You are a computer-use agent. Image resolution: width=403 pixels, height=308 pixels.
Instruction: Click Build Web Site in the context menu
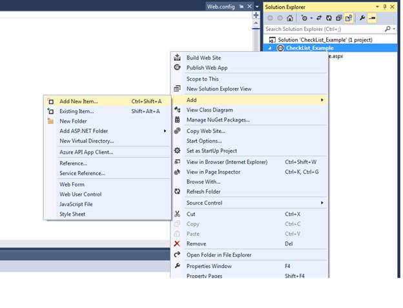point(249,58)
